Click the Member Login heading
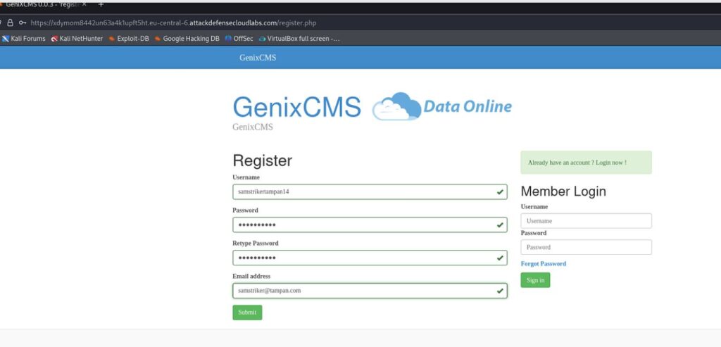The height and width of the screenshot is (347, 721). (563, 191)
